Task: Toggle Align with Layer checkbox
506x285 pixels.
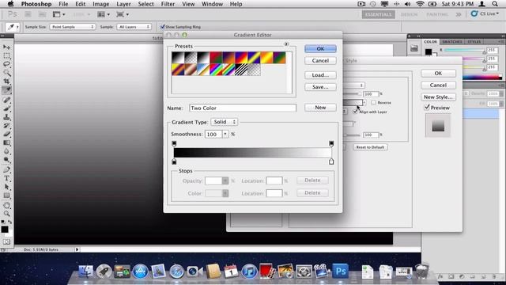Action: point(355,112)
